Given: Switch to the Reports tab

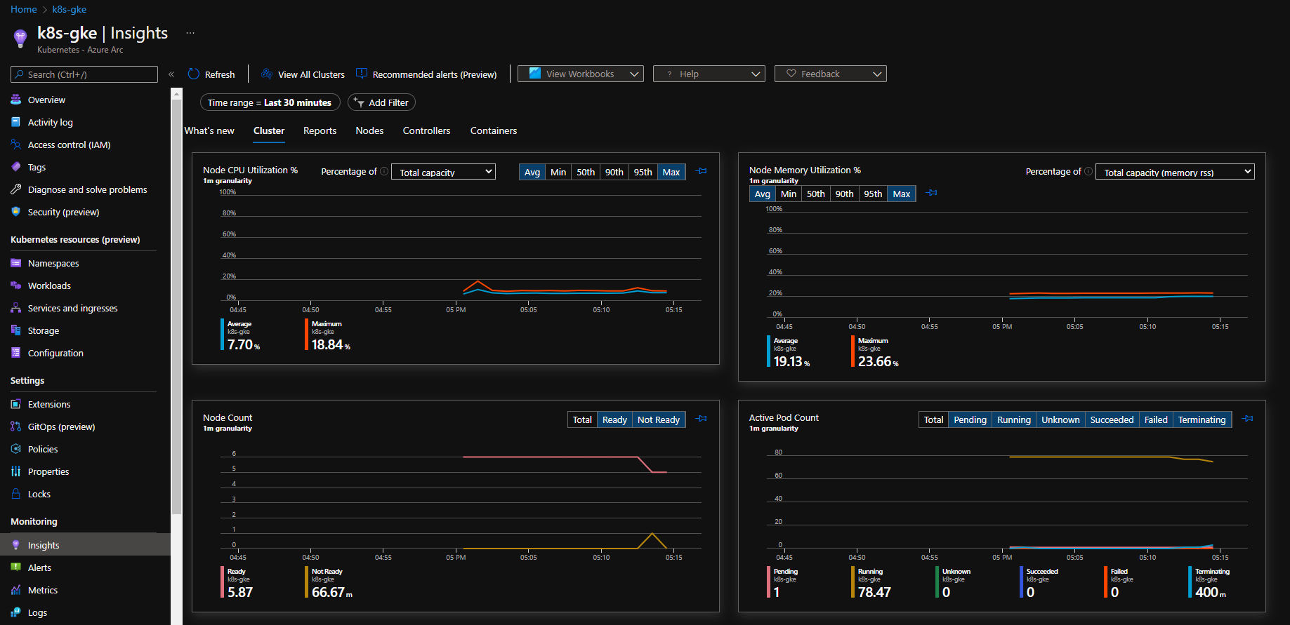Looking at the screenshot, I should point(320,130).
